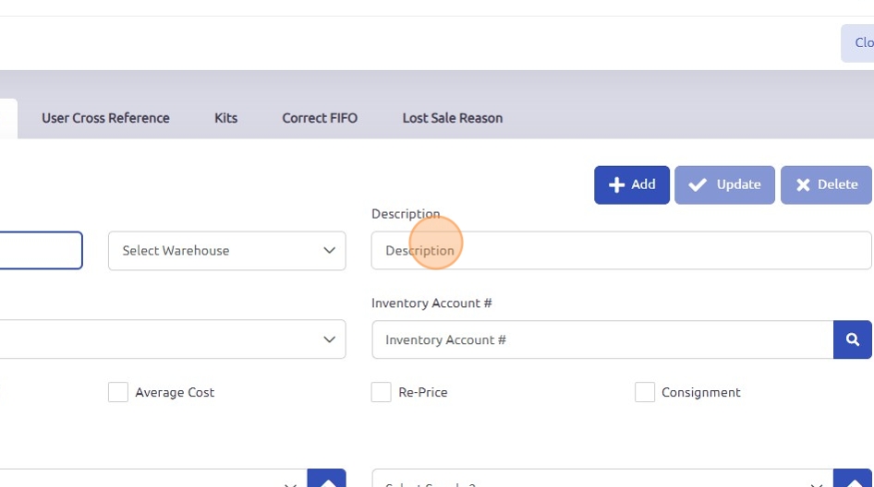Click the plus icon on Add button

[616, 184]
